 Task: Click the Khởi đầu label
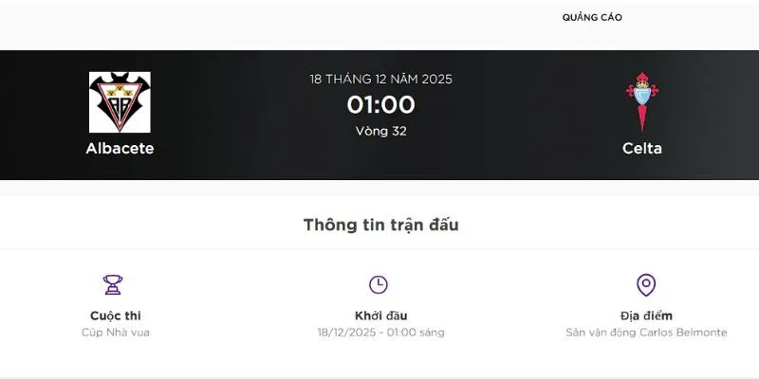pos(380,316)
